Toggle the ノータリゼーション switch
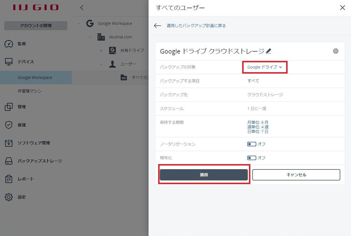This screenshot has width=351, height=236. point(251,144)
